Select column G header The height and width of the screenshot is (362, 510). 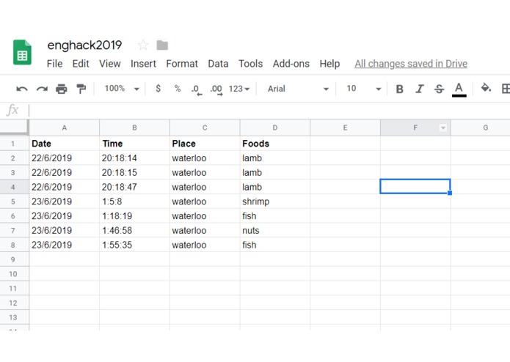[481, 128]
